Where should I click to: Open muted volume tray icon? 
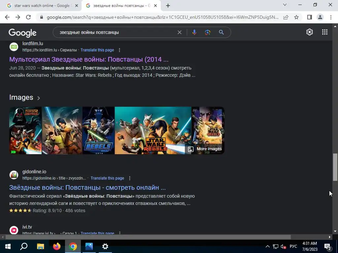pyautogui.click(x=284, y=246)
